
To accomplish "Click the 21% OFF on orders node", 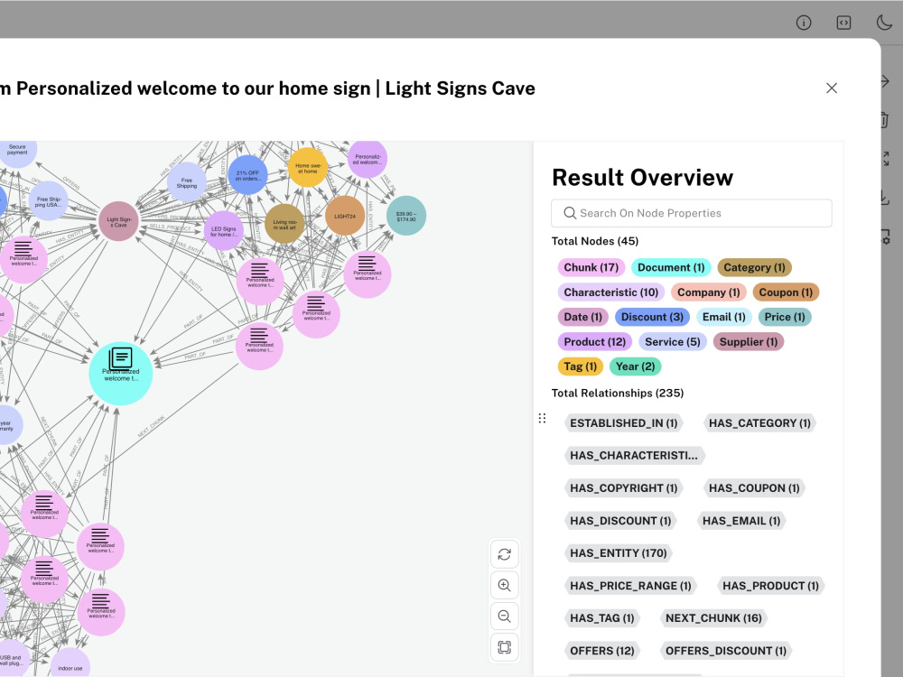I will (247, 175).
